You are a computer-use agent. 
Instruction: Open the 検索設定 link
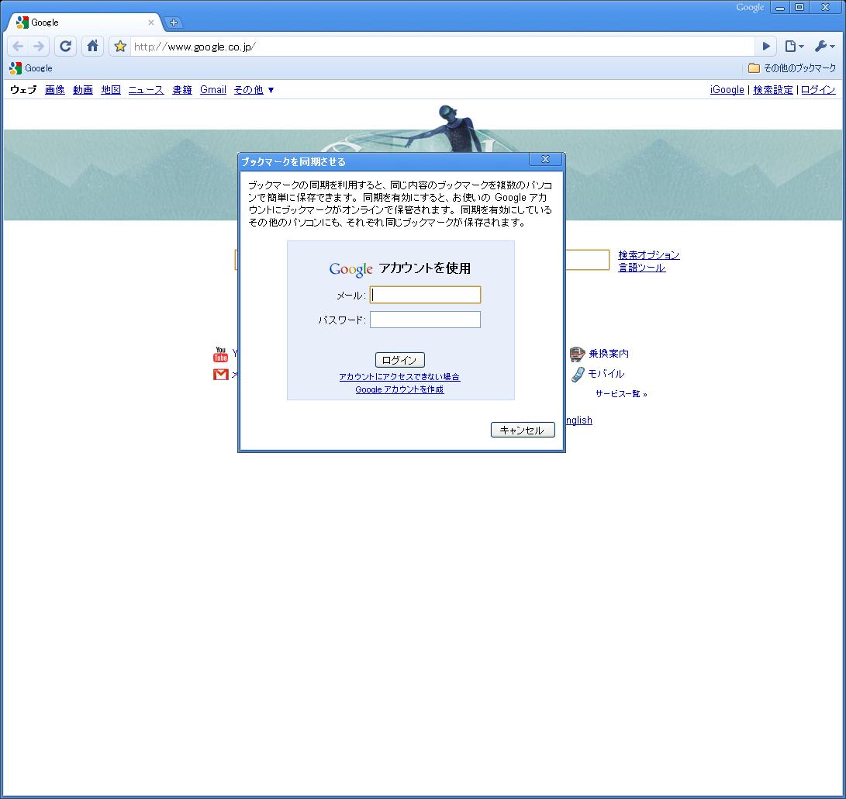point(772,90)
